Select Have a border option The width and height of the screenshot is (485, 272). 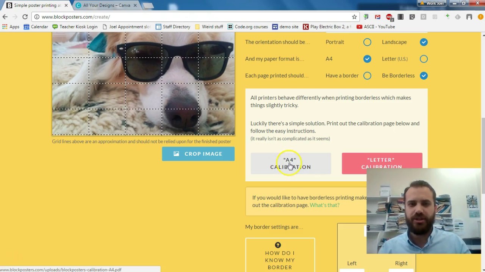point(367,76)
